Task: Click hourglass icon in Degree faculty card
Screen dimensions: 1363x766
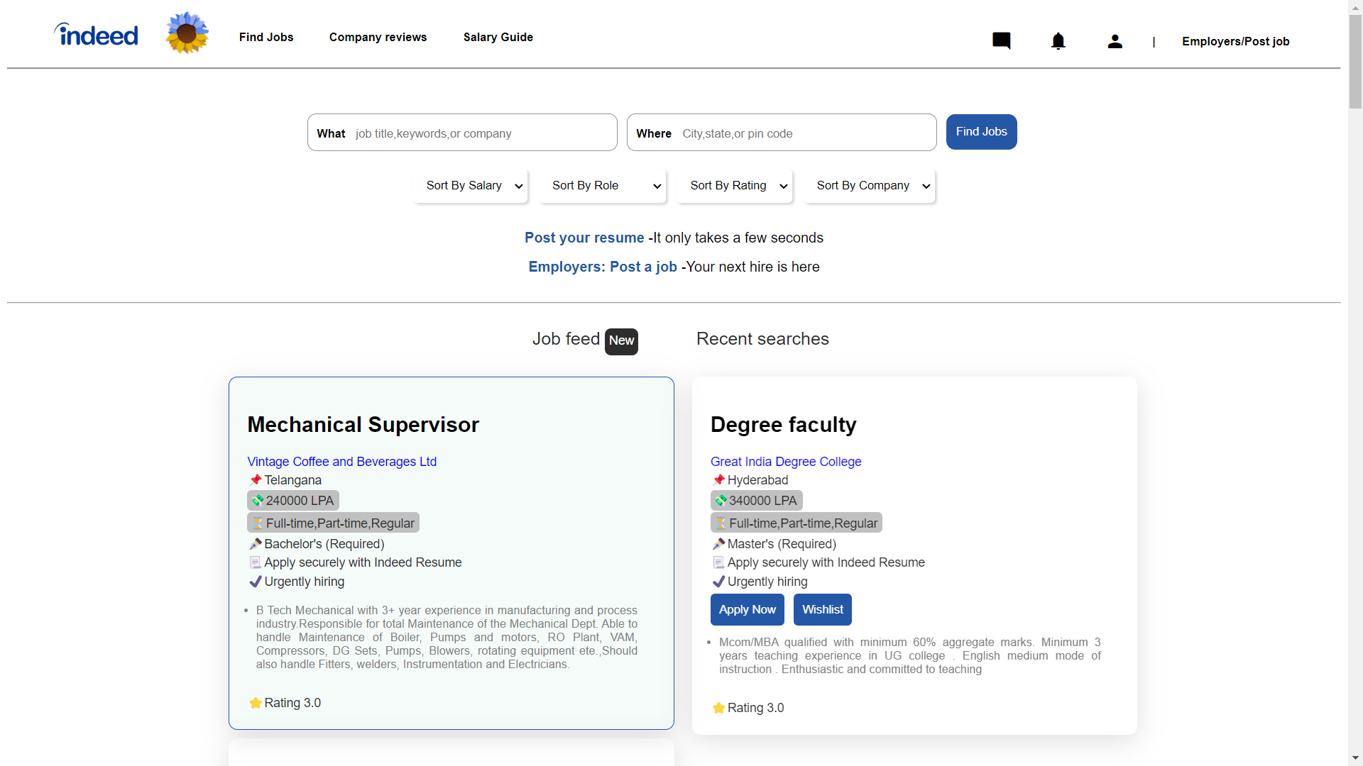Action: coord(721,523)
